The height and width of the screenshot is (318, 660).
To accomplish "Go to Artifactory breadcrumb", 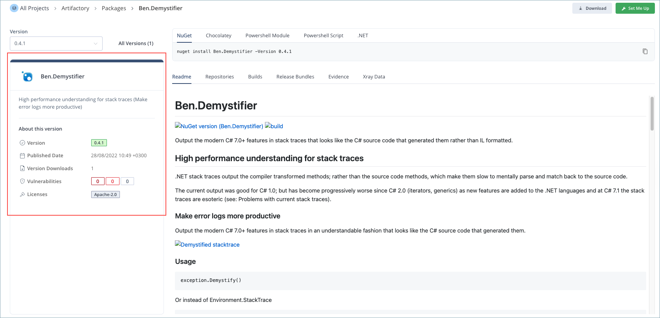I will pyautogui.click(x=75, y=8).
